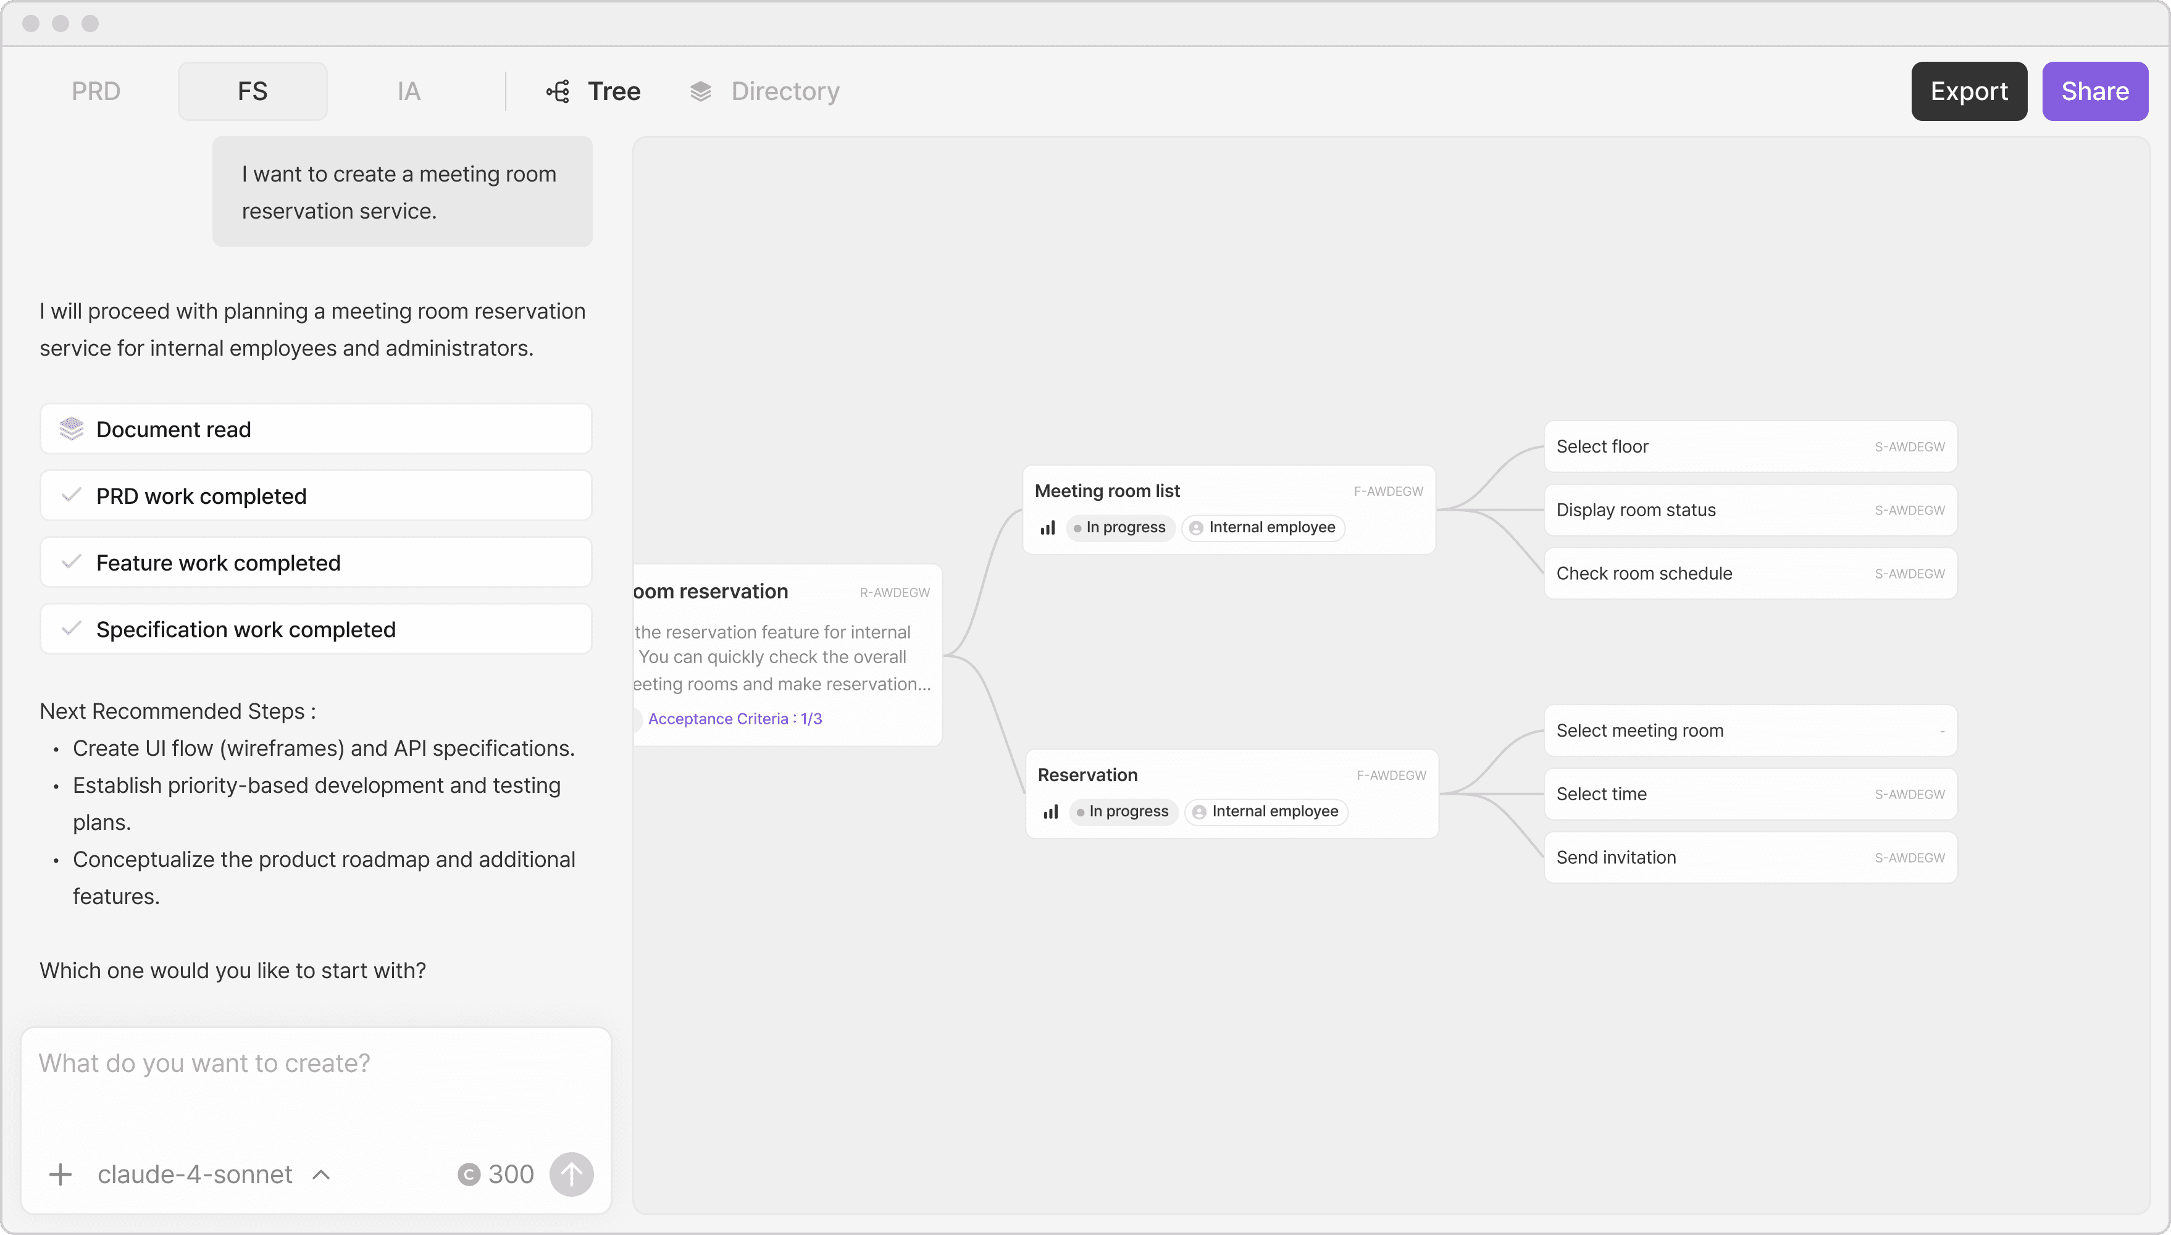Switch to the IA tab

409,91
